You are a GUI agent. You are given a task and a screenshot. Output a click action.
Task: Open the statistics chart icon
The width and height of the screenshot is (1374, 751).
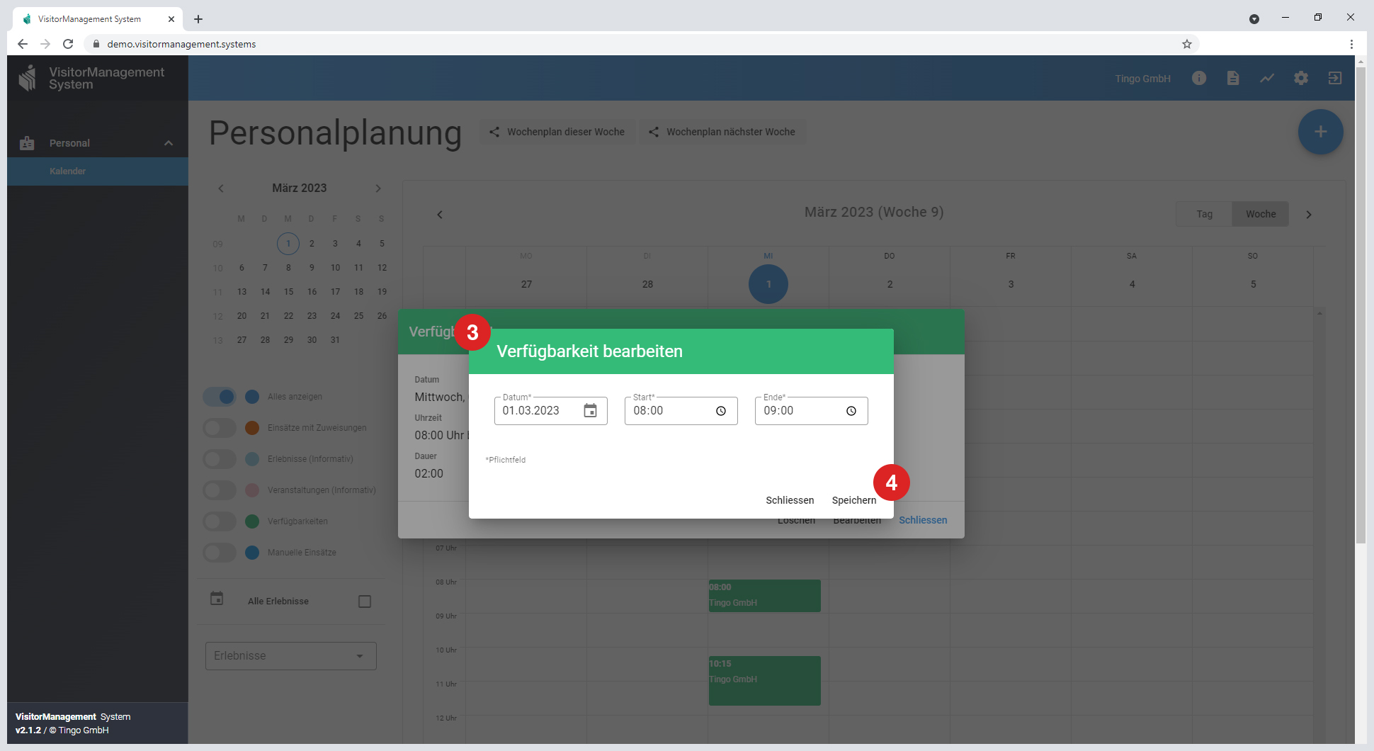(x=1266, y=78)
